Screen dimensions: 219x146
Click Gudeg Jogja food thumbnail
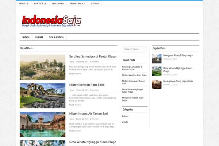coord(157,84)
